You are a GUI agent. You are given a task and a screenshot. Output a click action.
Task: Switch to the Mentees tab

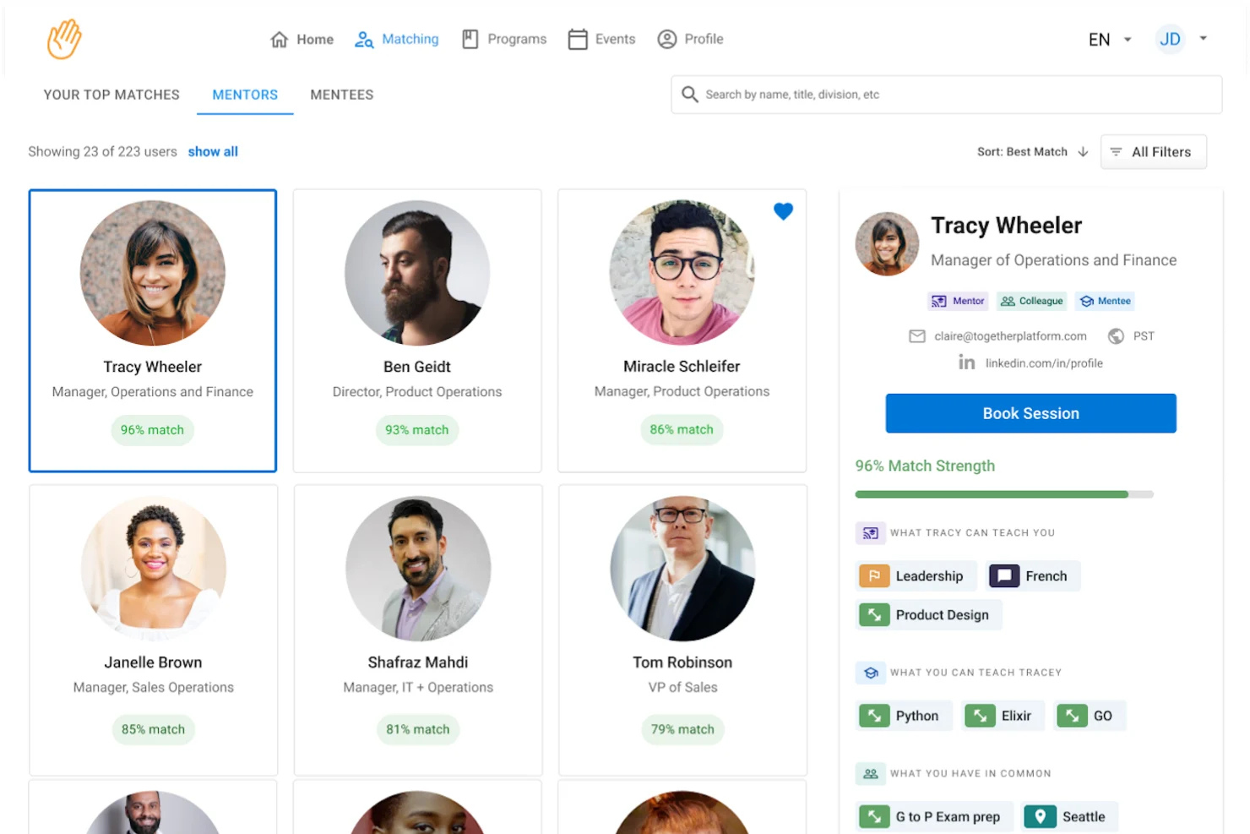pyautogui.click(x=342, y=95)
